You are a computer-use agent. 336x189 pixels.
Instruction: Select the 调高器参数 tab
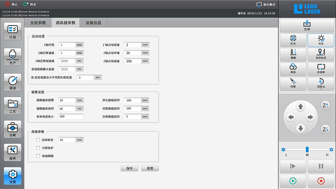click(x=66, y=23)
